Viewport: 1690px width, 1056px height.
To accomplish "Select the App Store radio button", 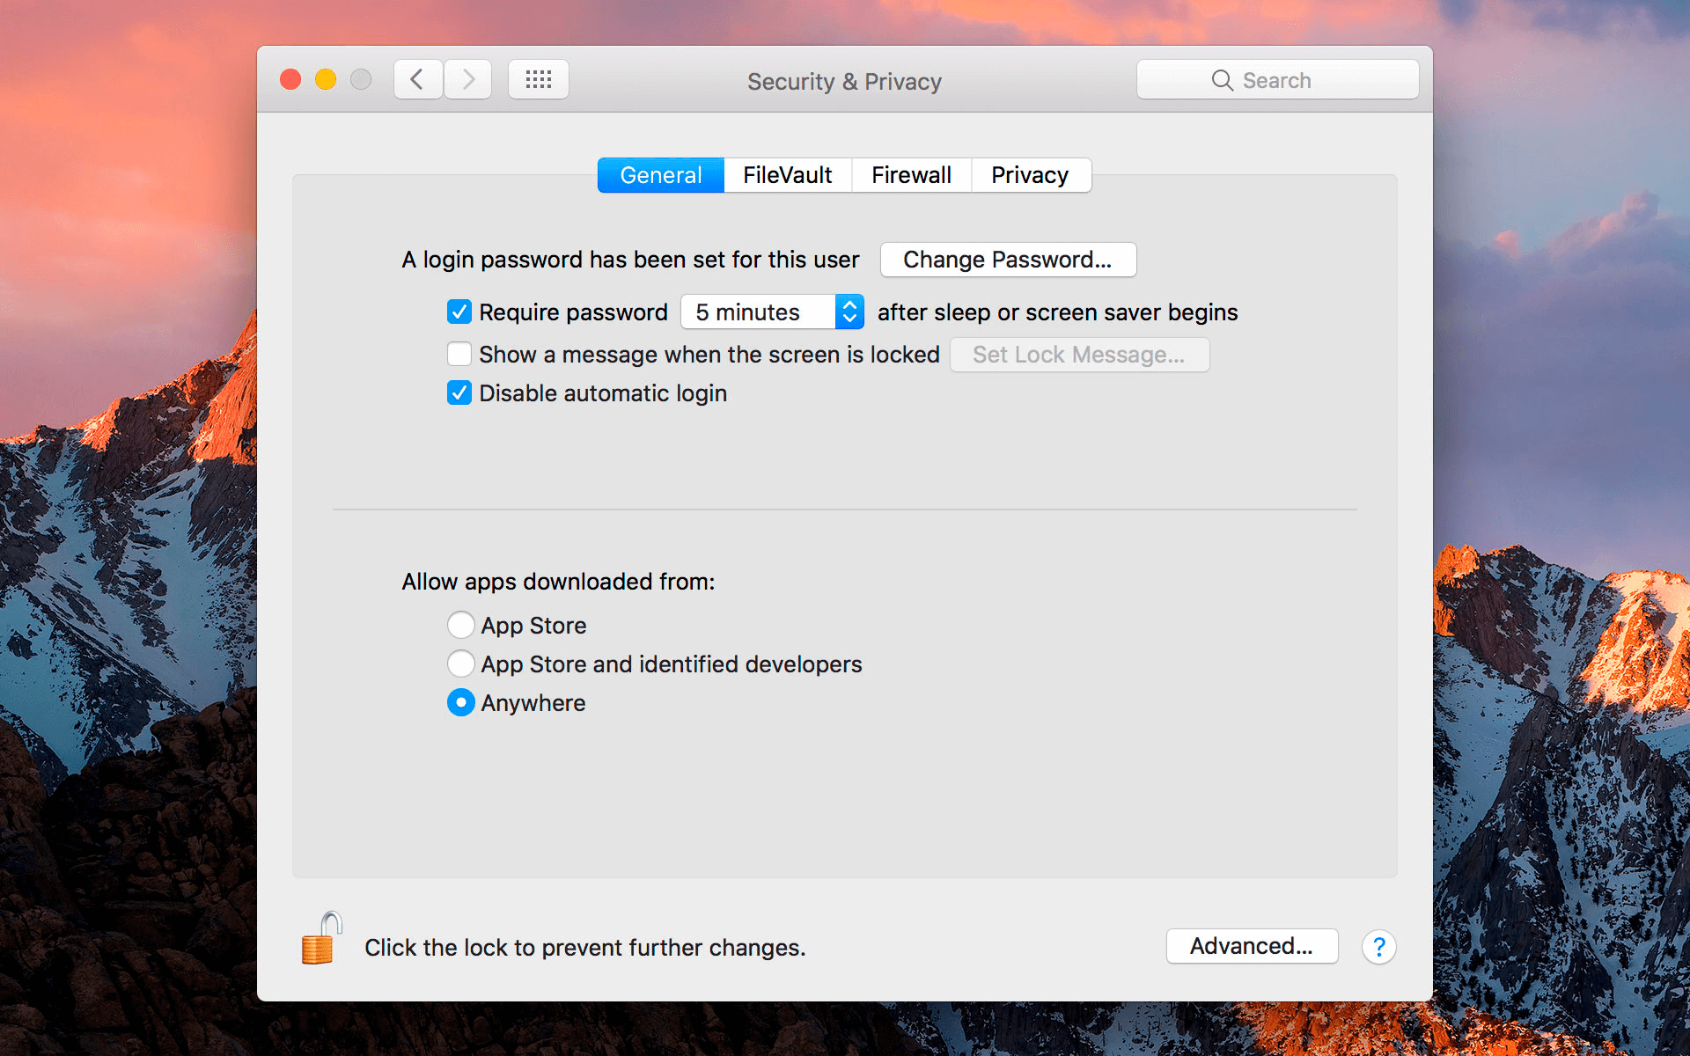I will tap(460, 624).
